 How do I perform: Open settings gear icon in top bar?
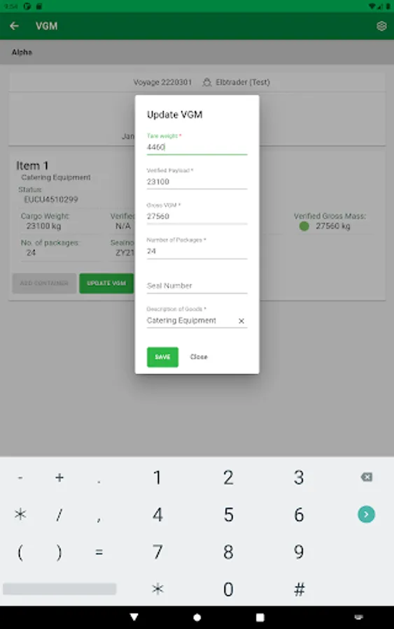(381, 26)
